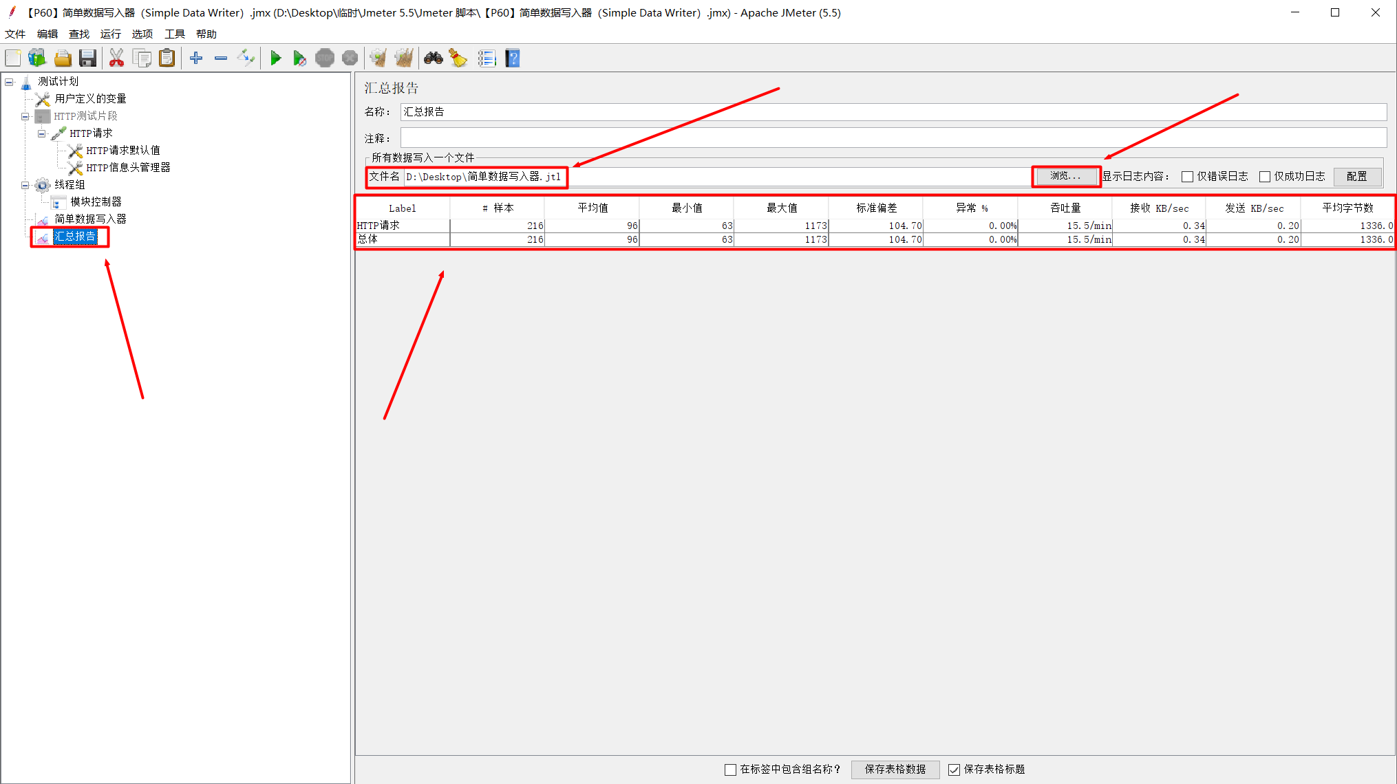Click the Clear All double-broom icon

coord(404,58)
